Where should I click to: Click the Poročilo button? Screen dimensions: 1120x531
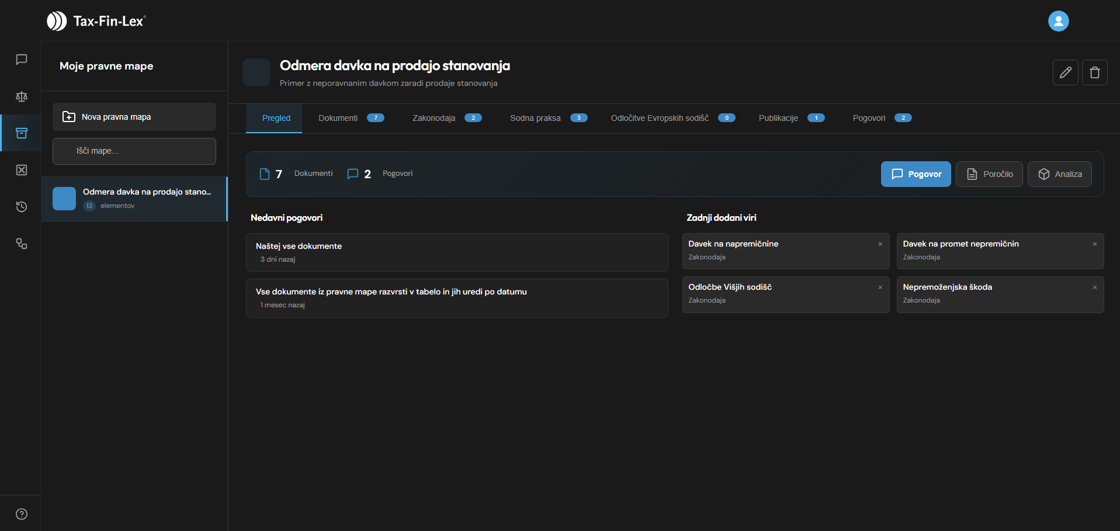click(x=989, y=174)
